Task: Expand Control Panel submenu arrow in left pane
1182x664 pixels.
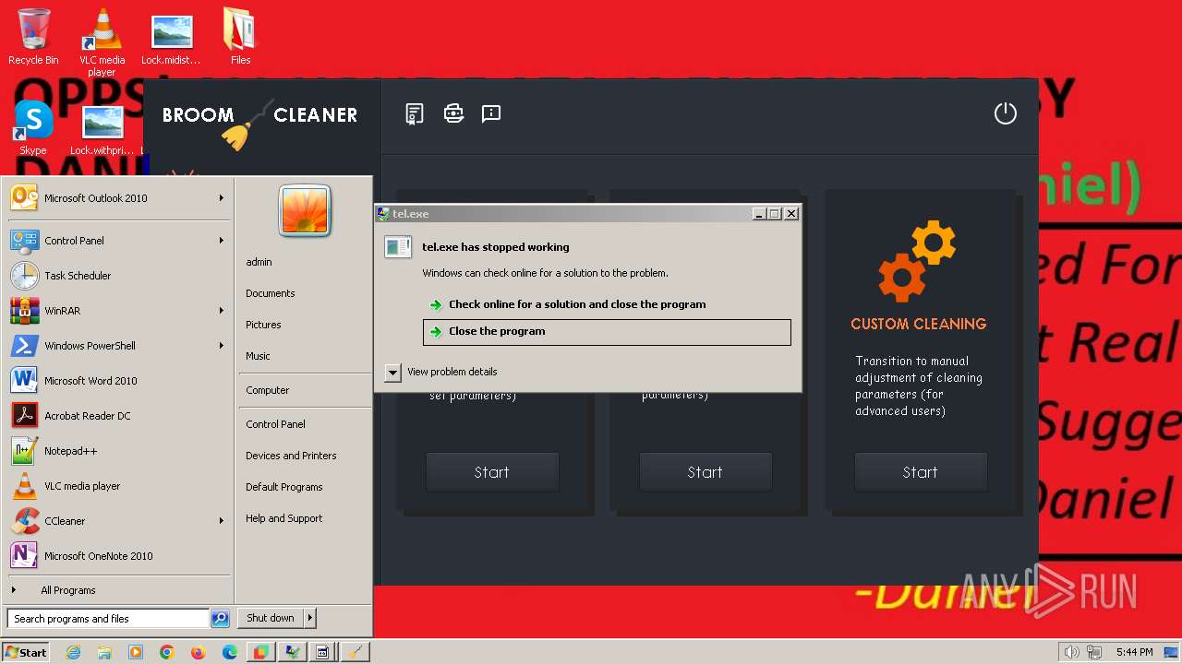Action: pos(222,241)
